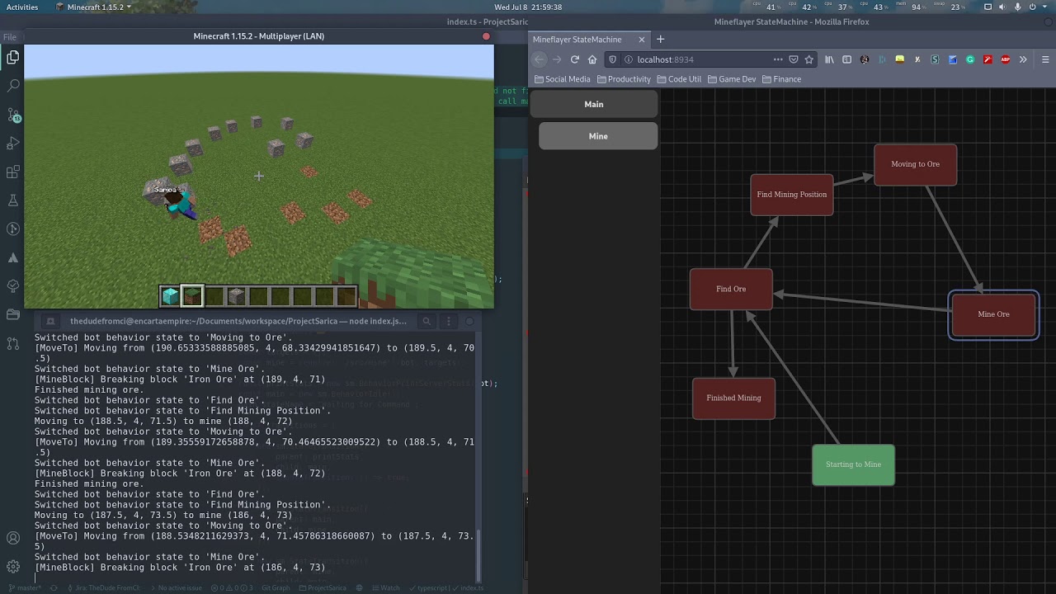Select the Mineflayer StateMachine tab

click(589, 39)
